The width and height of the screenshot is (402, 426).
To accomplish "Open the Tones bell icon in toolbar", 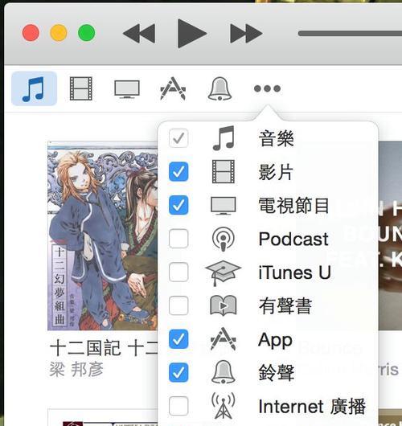I will tap(219, 88).
